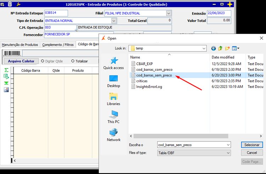Select the cod_barras_sem_preco file
This screenshot has height=174, width=266.
coord(154,75)
